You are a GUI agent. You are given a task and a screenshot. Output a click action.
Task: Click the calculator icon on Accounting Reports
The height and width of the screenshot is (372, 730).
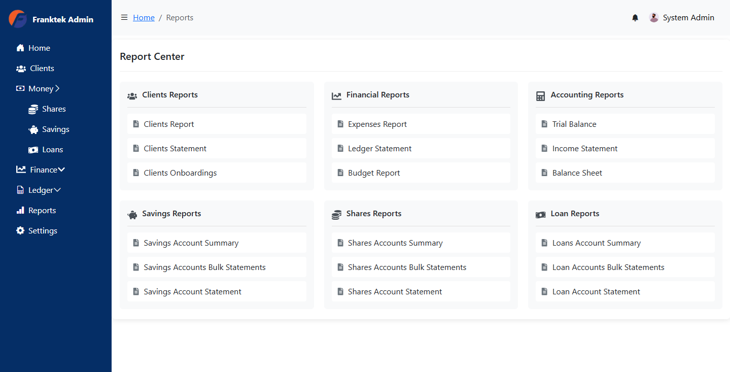point(540,95)
